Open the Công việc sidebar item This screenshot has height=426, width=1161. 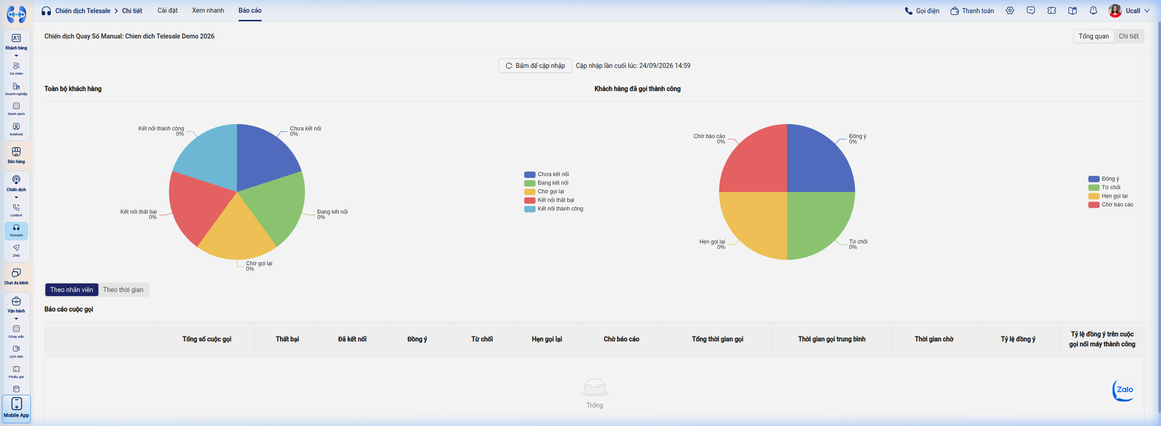click(x=16, y=331)
